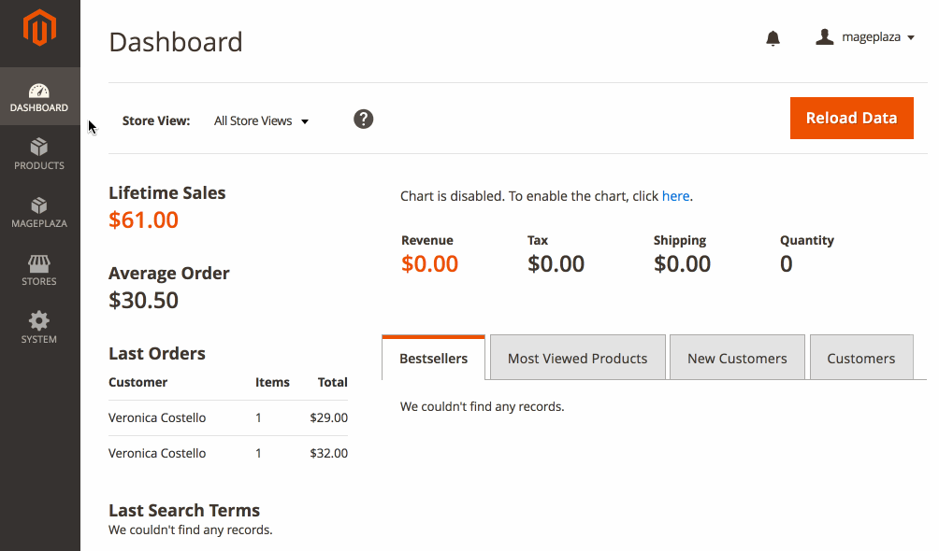
Task: Open the Stores sidebar menu
Action: click(x=39, y=270)
